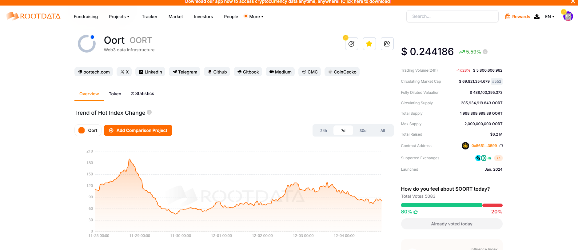
Task: Click the search input field
Action: tap(452, 16)
